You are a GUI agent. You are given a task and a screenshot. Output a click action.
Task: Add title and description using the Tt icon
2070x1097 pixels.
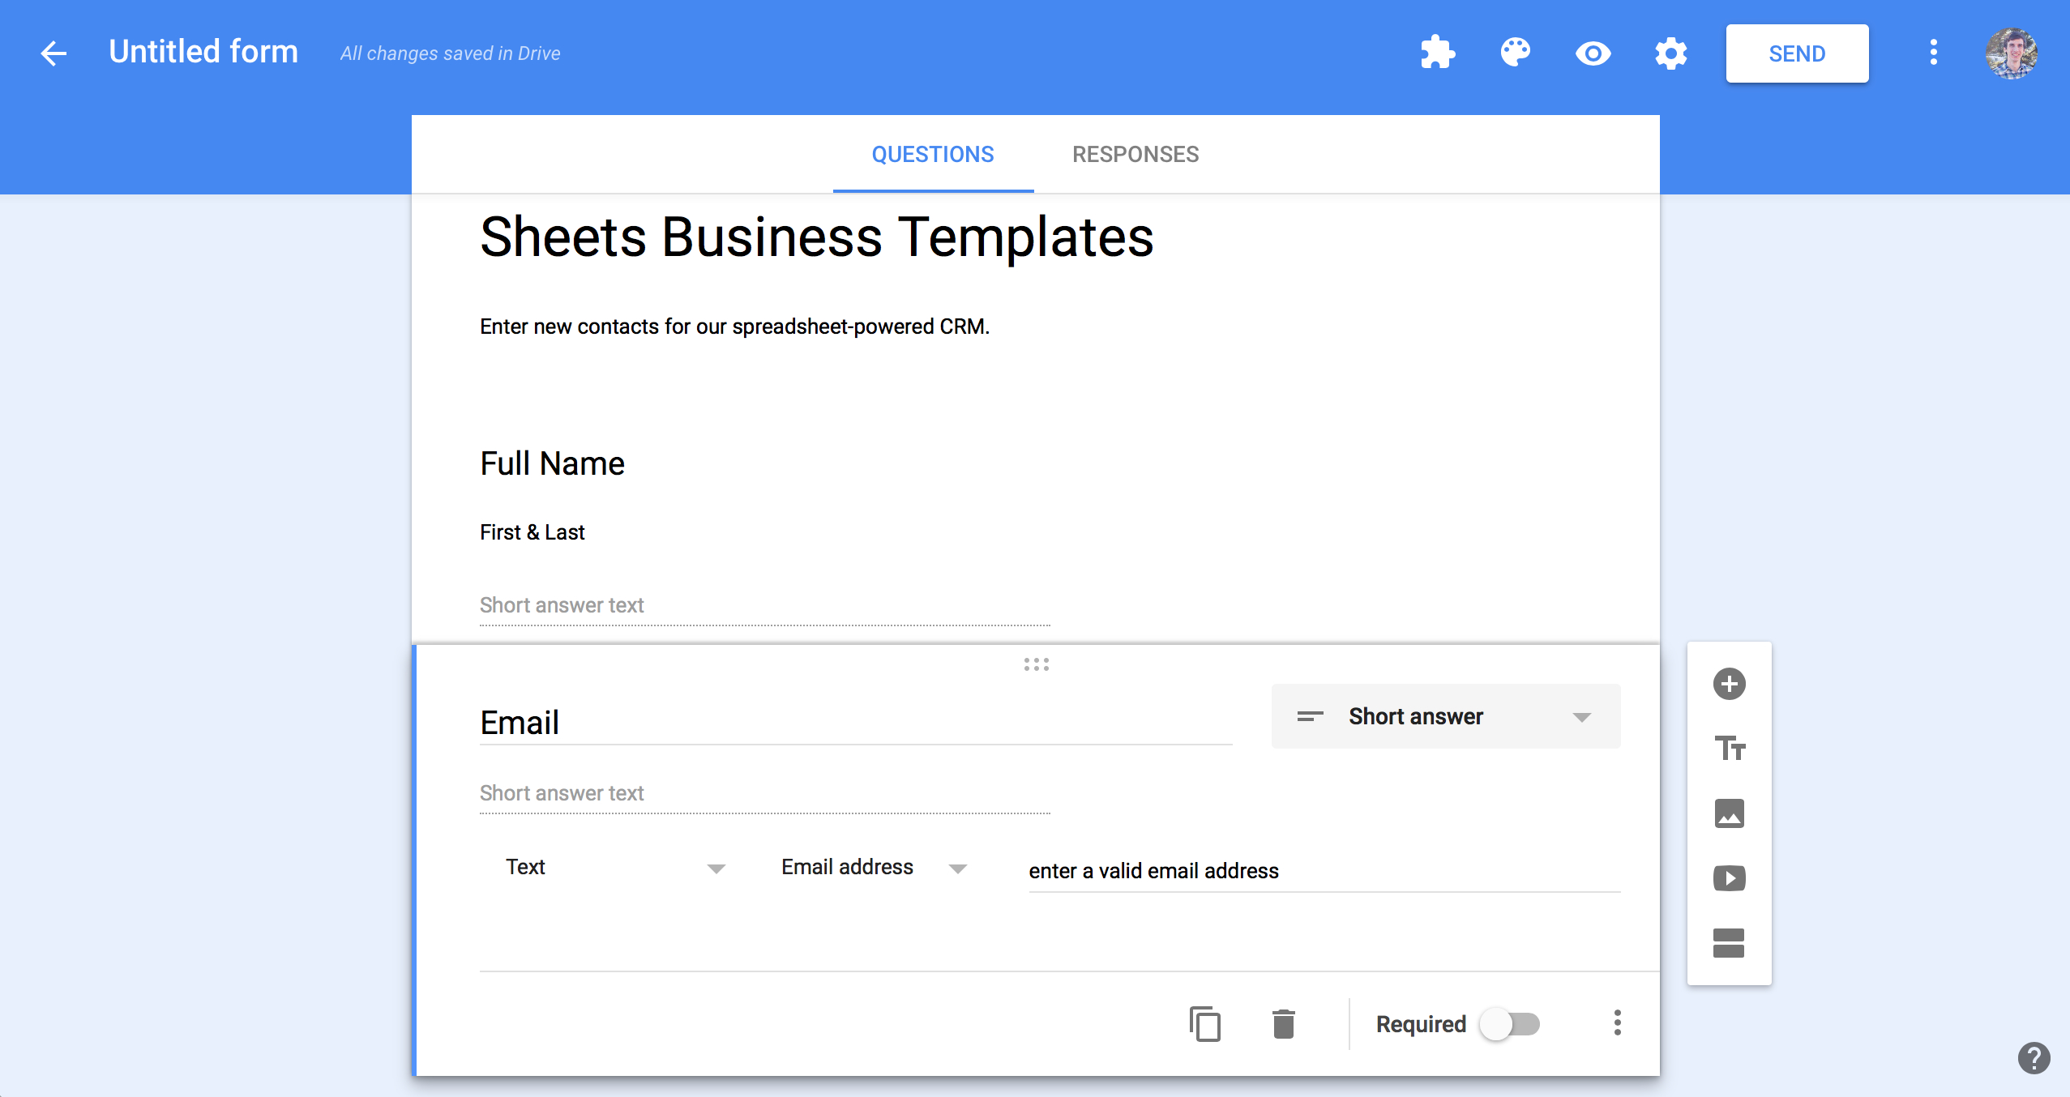[1729, 749]
